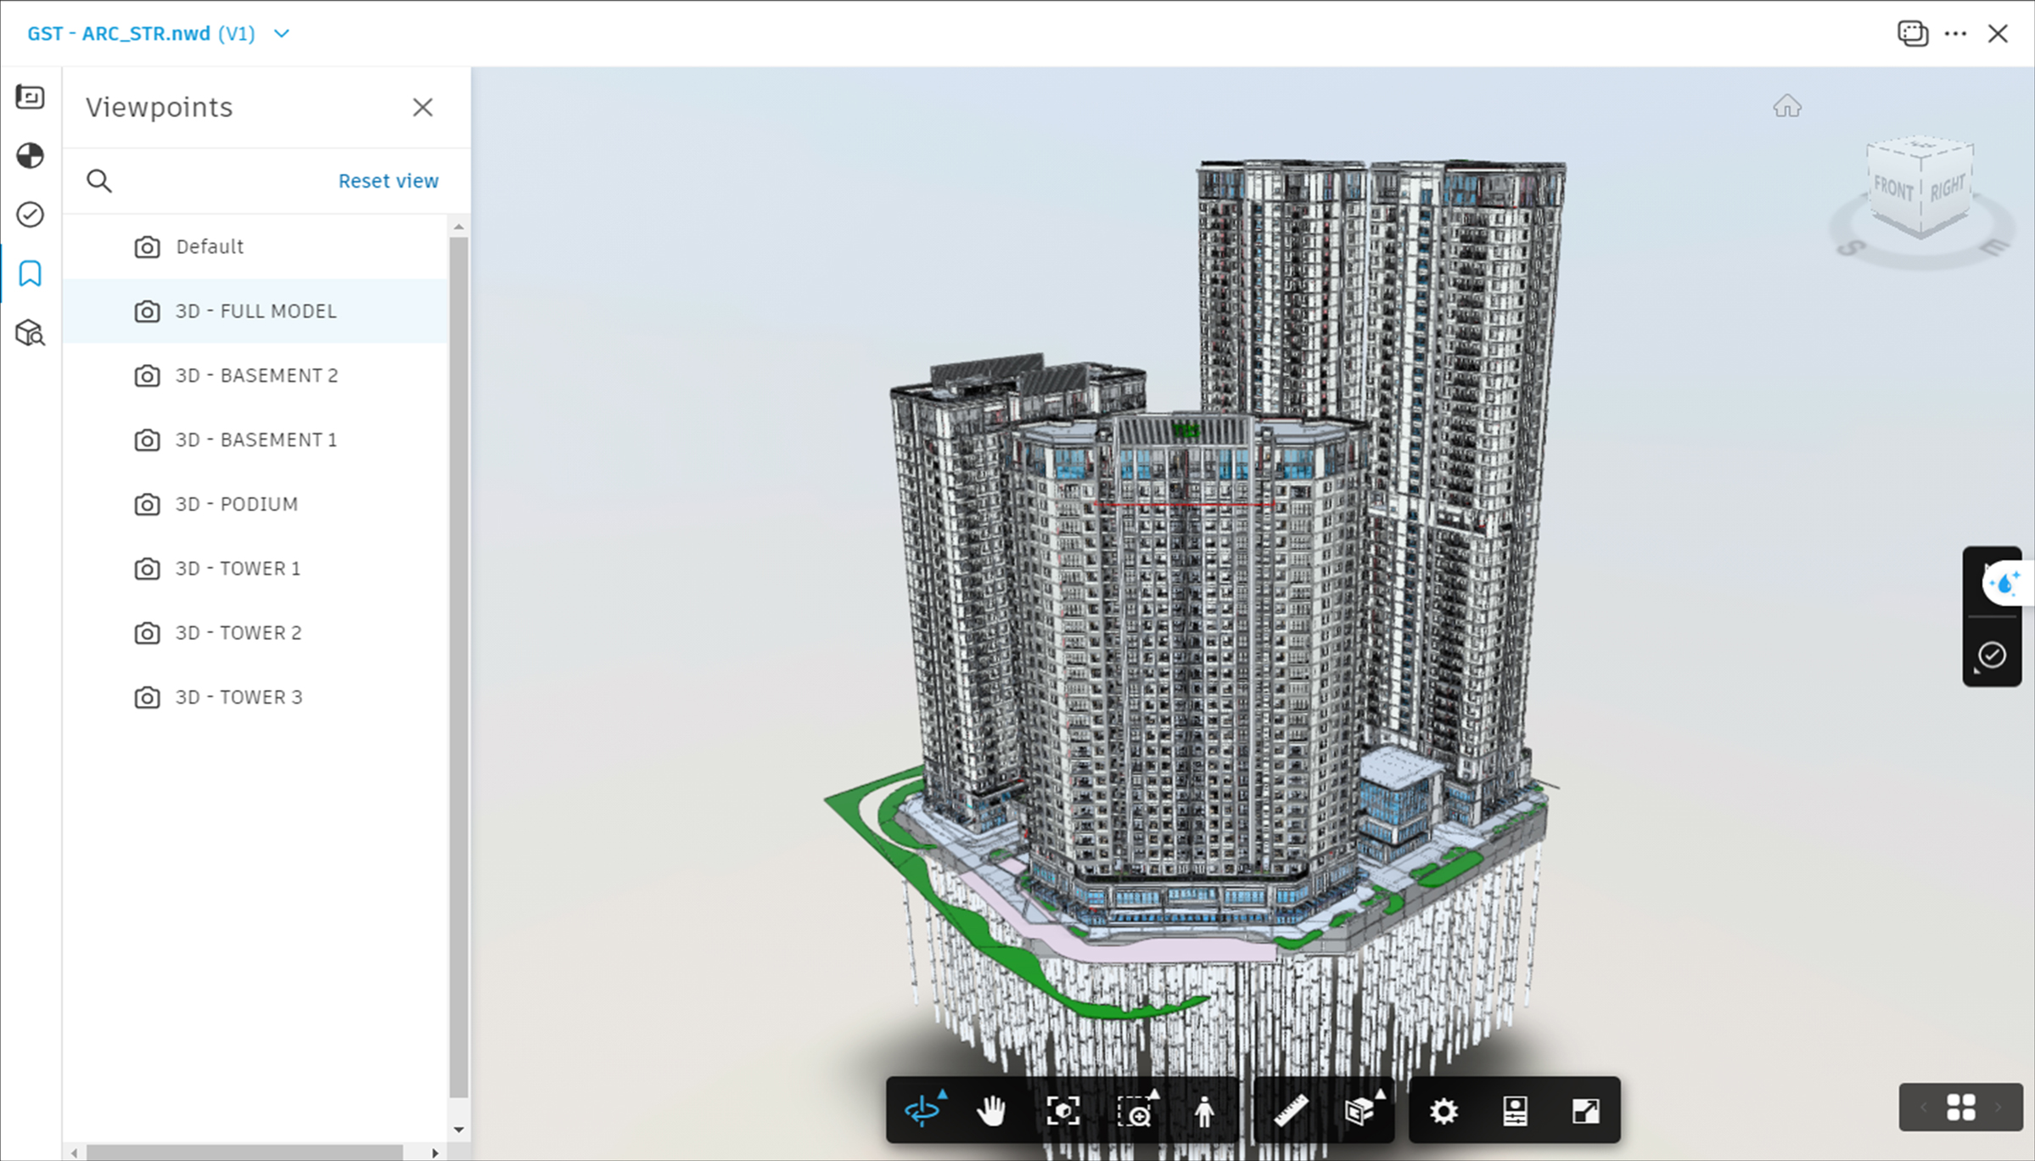Click the E compass marker on view cube ring
The image size is (2035, 1161).
pyautogui.click(x=1995, y=246)
